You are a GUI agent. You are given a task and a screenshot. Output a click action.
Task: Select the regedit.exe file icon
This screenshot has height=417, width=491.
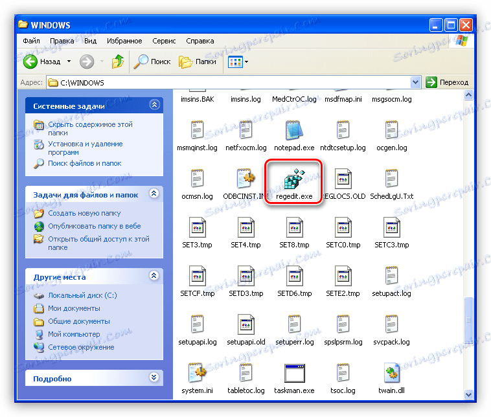point(294,179)
